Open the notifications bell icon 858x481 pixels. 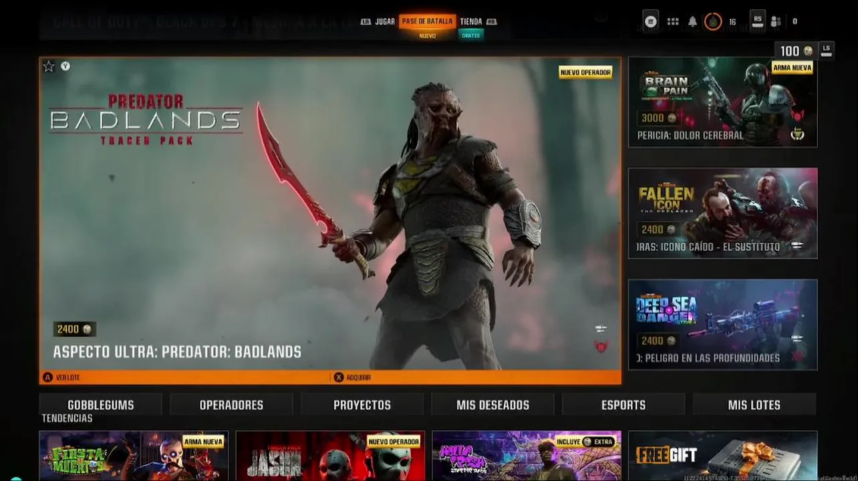pos(692,21)
